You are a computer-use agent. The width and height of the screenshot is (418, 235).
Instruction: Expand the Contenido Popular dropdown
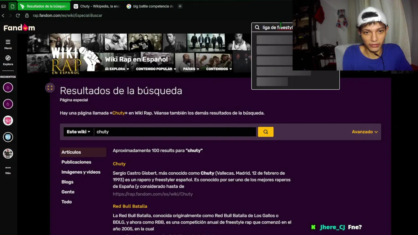156,69
